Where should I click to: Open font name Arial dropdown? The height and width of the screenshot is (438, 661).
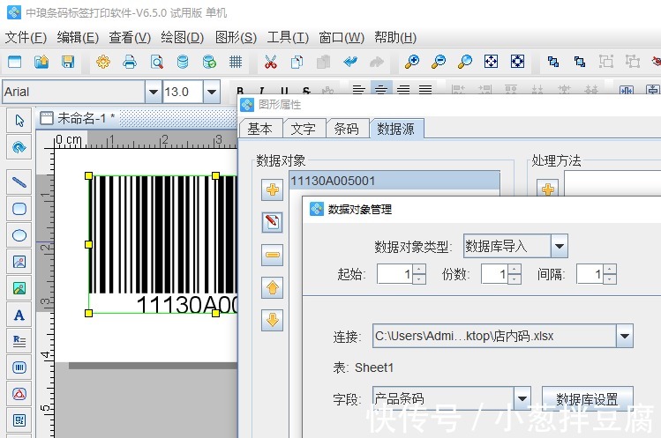click(x=154, y=92)
